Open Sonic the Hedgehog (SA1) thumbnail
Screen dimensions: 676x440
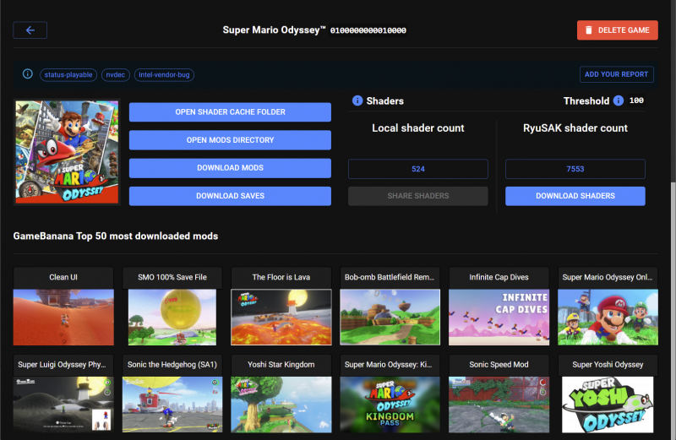pos(172,405)
